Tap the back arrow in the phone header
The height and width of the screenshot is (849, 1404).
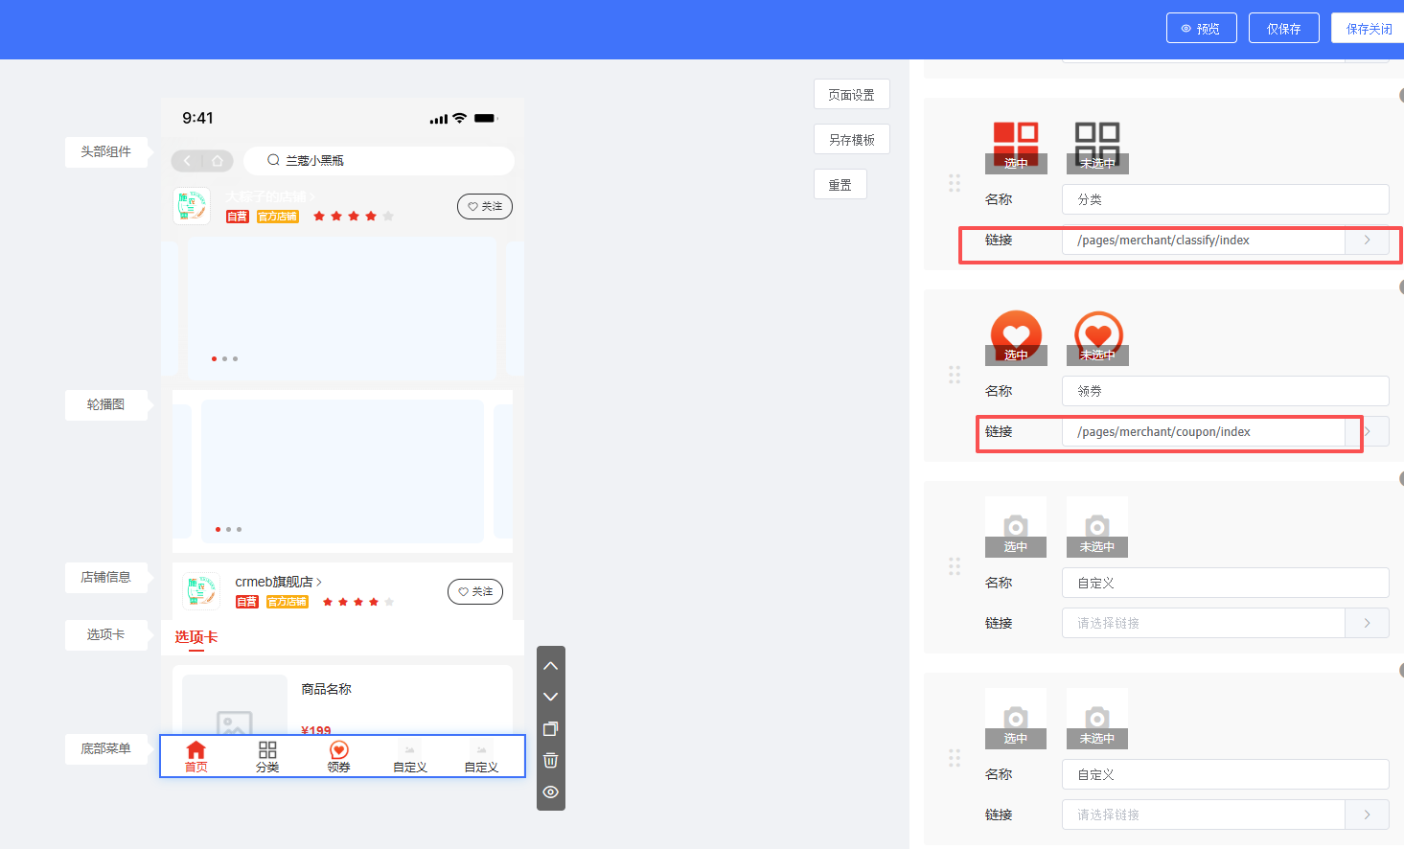(x=187, y=160)
